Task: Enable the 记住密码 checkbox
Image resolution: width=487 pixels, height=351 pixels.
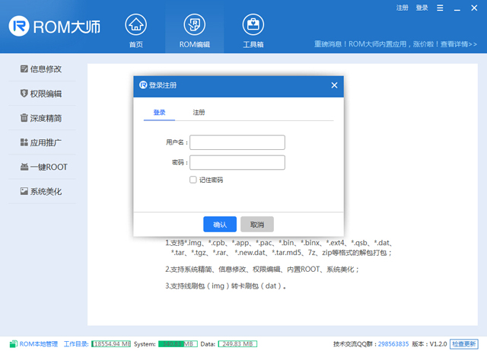Action: pyautogui.click(x=193, y=180)
